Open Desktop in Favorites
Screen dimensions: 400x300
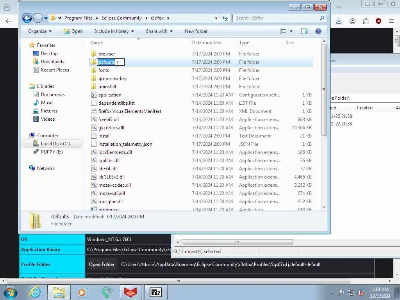49,53
